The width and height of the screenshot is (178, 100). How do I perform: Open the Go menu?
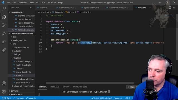[38, 2]
